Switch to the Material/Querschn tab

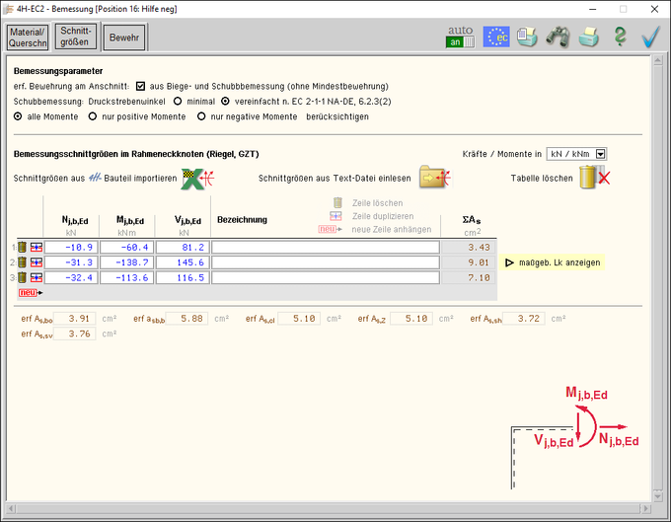click(28, 37)
